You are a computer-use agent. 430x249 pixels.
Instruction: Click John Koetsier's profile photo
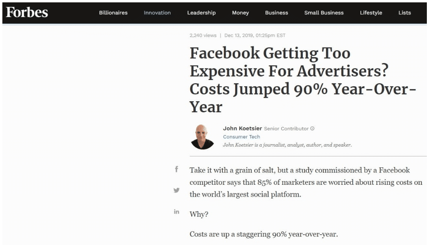pyautogui.click(x=202, y=137)
